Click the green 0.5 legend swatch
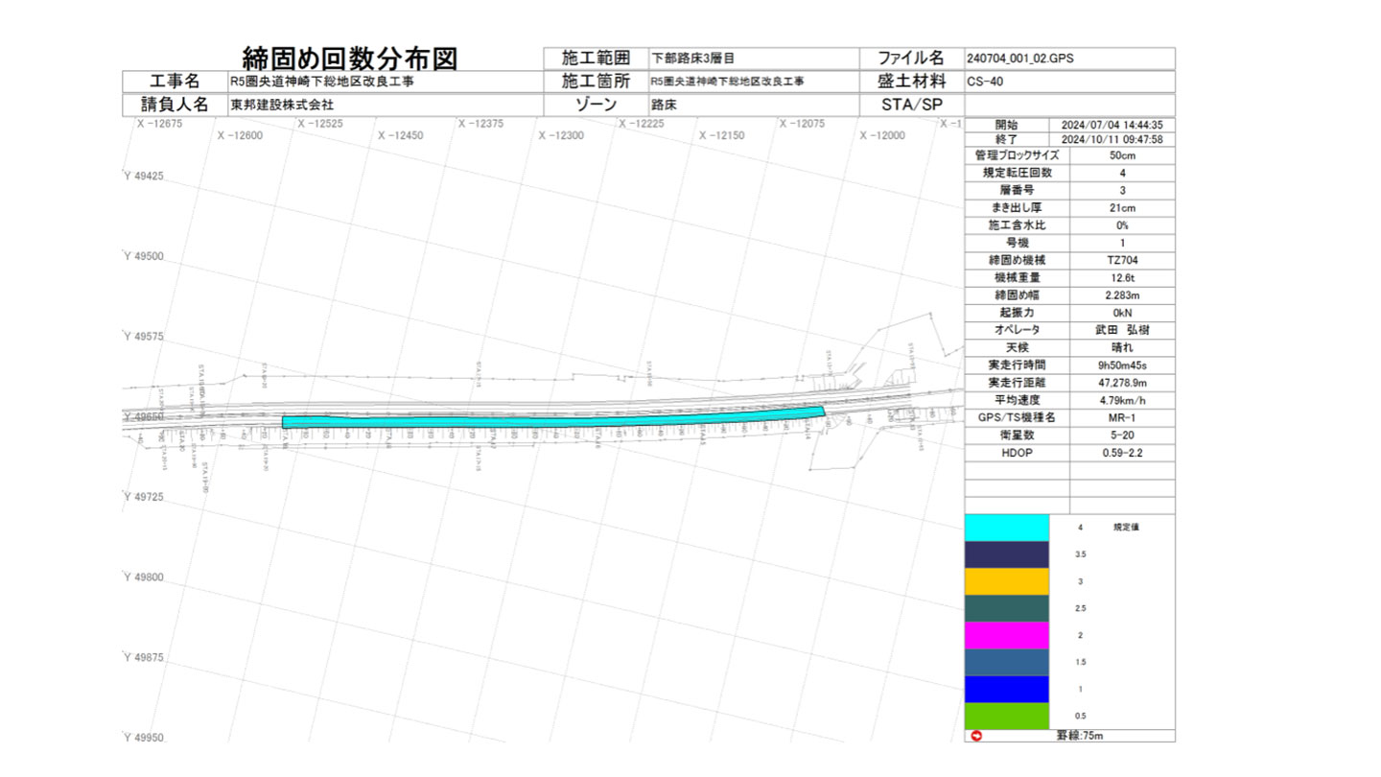Viewport: 1381px width, 777px height. [x=1006, y=716]
